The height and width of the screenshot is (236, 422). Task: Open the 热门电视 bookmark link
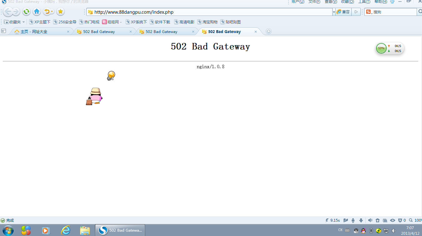click(x=89, y=22)
